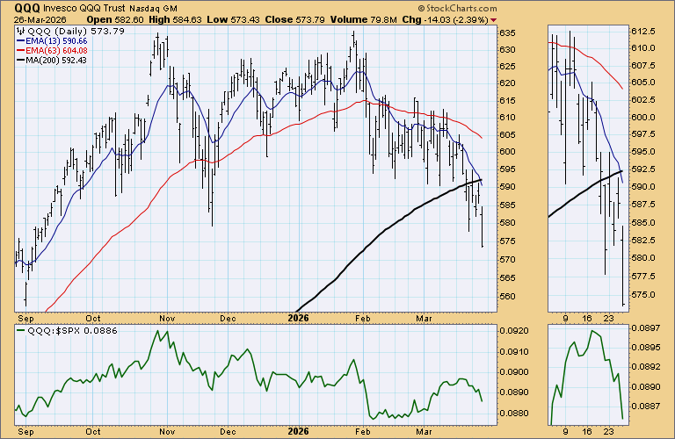Click the 560 price axis label
675x439 pixels.
507,296
